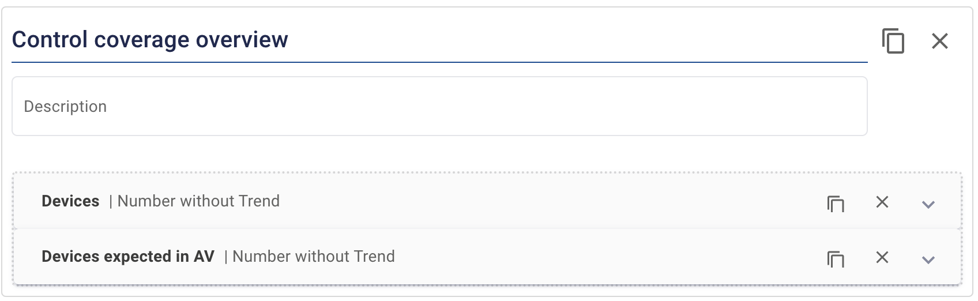The width and height of the screenshot is (978, 301).
Task: Select the Devices widget name
Action: [70, 201]
